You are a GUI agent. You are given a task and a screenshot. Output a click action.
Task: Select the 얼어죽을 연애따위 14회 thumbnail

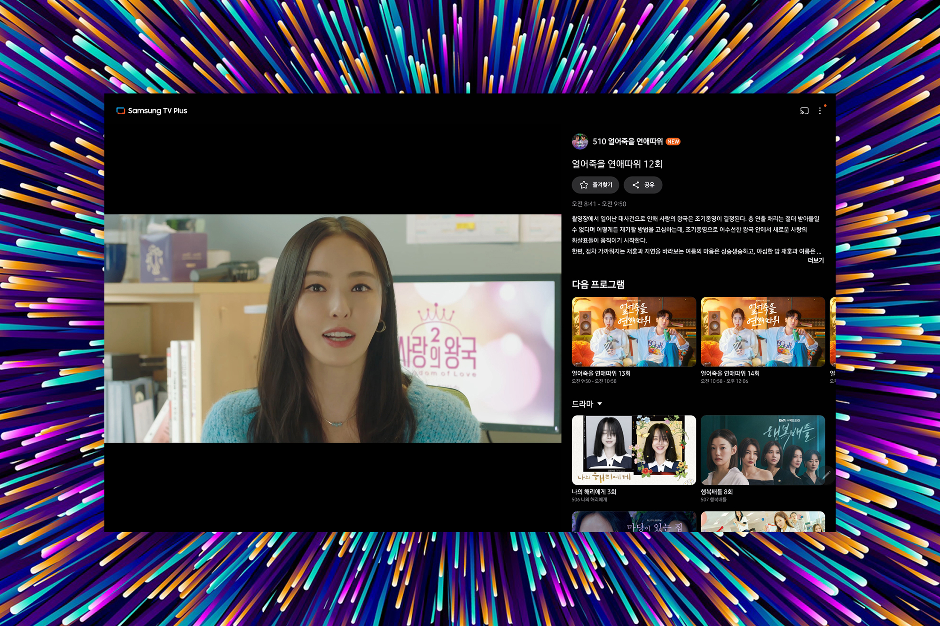tap(762, 332)
